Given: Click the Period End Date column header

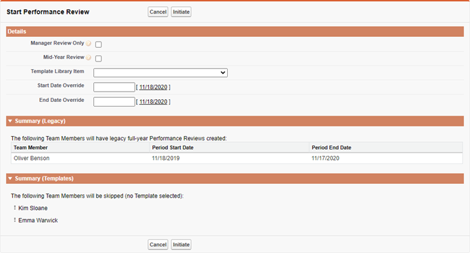Looking at the screenshot, I should [386, 148].
